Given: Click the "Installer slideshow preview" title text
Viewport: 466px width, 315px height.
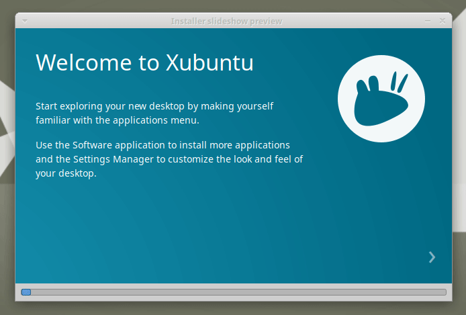Looking at the screenshot, I should pyautogui.click(x=226, y=21).
